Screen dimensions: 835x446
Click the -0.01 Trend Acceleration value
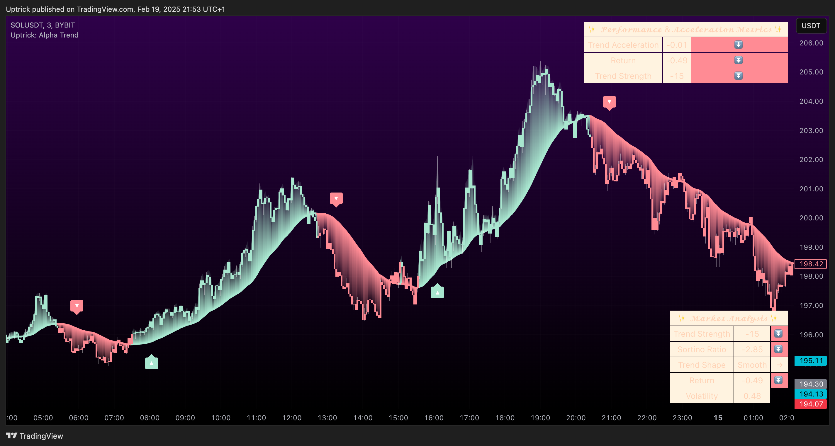tap(677, 45)
